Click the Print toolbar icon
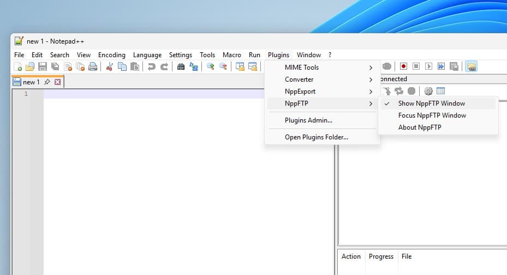The width and height of the screenshot is (507, 275). pos(93,66)
